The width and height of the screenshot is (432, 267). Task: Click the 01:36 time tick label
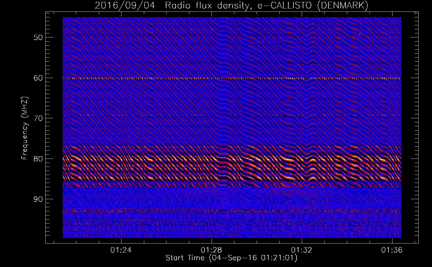pos(392,250)
